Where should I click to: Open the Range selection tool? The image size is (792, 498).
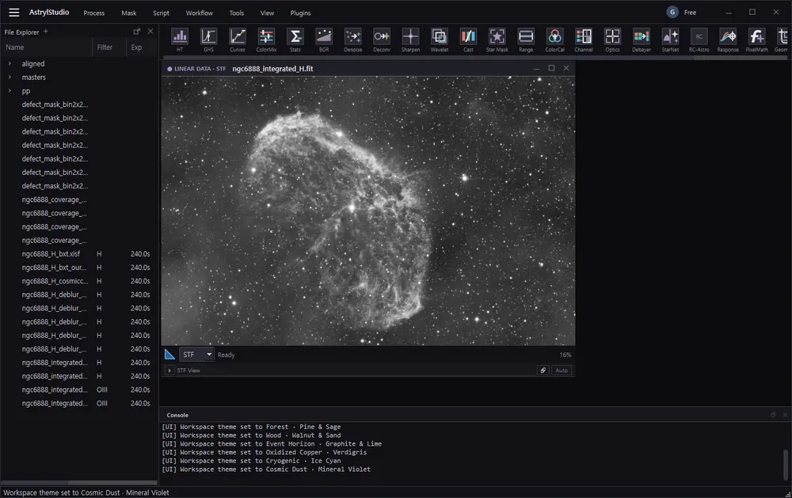(526, 40)
